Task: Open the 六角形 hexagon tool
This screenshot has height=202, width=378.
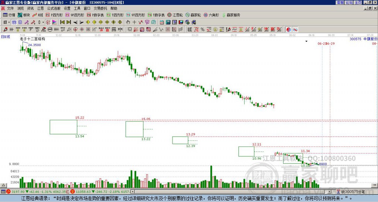Action: point(211,15)
